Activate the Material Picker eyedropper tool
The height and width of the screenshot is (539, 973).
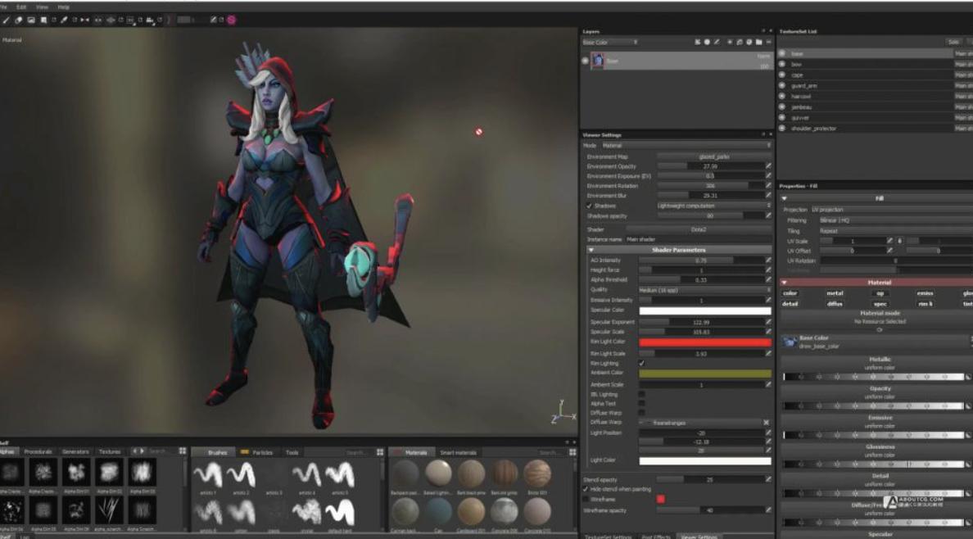point(64,20)
